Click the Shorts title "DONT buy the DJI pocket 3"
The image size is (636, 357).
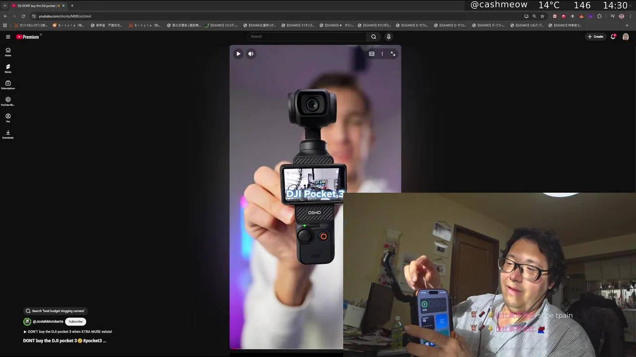point(65,341)
